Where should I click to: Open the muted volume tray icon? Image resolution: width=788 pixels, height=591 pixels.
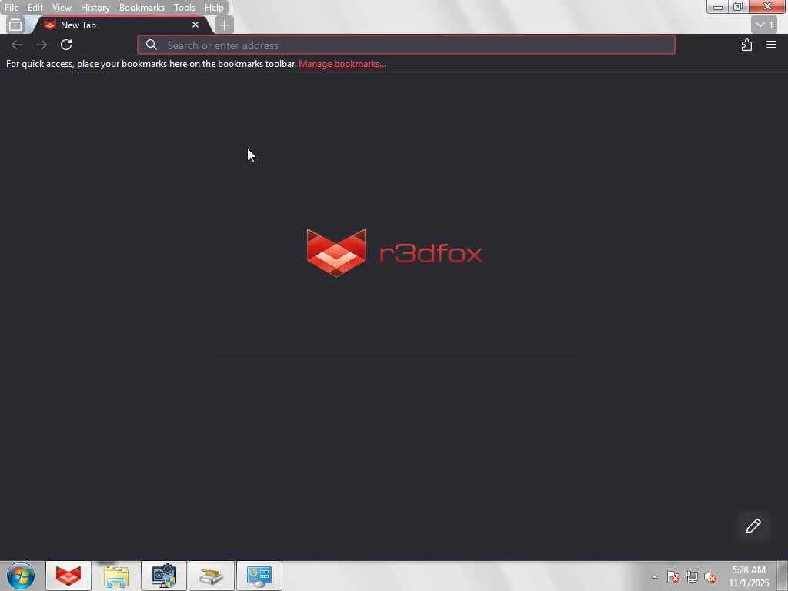[x=710, y=576]
